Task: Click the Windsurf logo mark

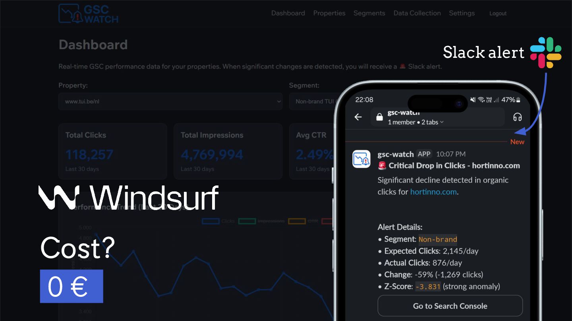Action: (59, 197)
